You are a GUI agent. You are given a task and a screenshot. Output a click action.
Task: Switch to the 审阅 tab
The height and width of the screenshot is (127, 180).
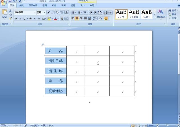tap(63, 5)
